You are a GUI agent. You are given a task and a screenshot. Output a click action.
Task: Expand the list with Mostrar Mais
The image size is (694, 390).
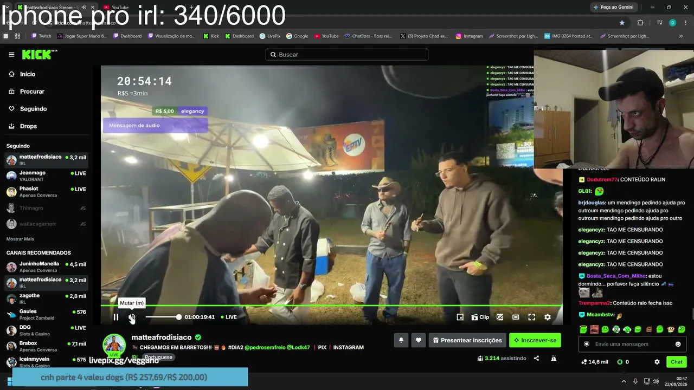point(20,239)
